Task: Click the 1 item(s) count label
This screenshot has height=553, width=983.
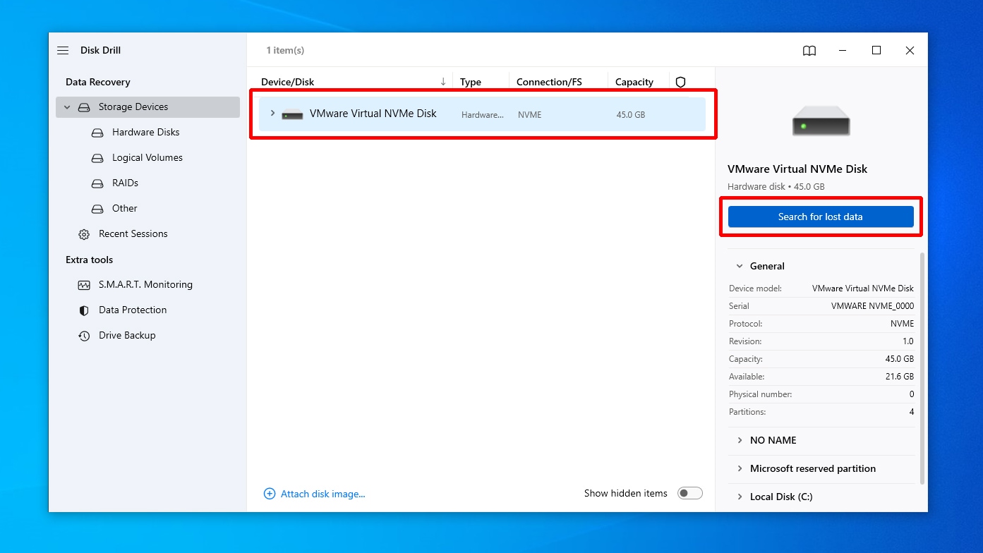Action: [285, 50]
